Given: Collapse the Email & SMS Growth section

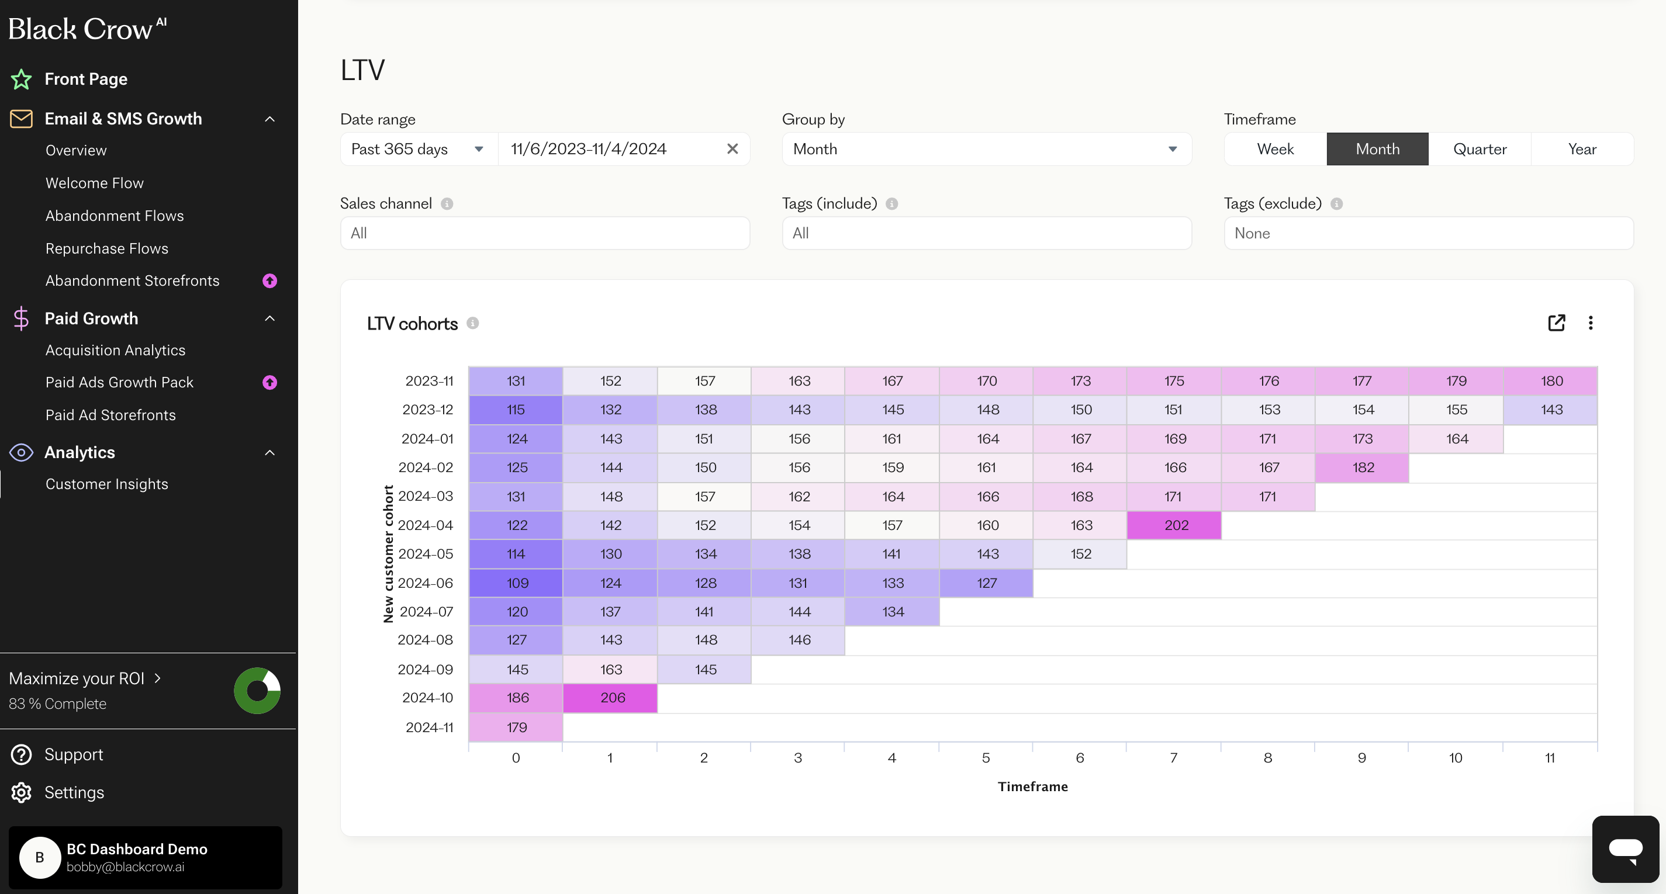Looking at the screenshot, I should coord(269,119).
